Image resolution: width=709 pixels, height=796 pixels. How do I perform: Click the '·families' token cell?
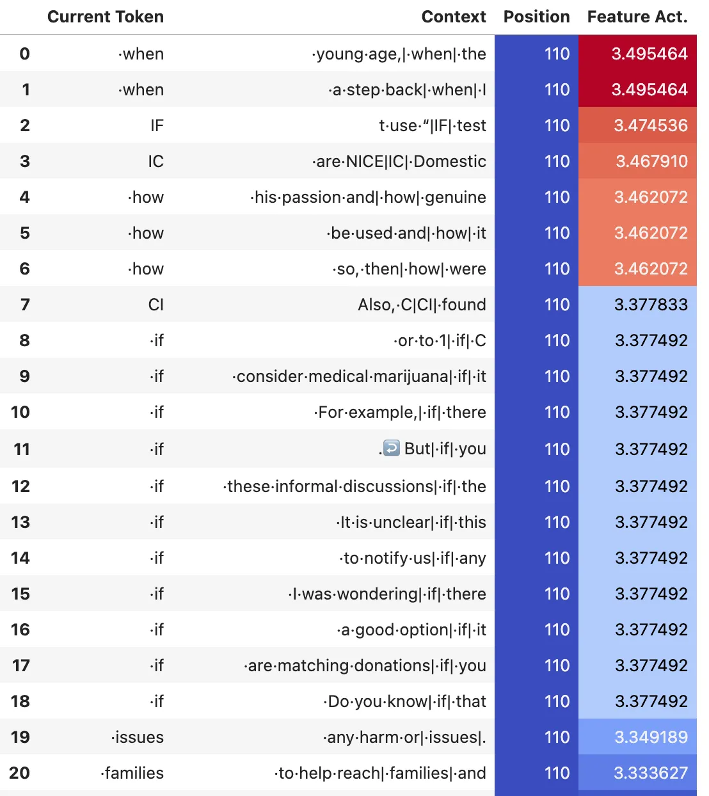[x=132, y=773]
